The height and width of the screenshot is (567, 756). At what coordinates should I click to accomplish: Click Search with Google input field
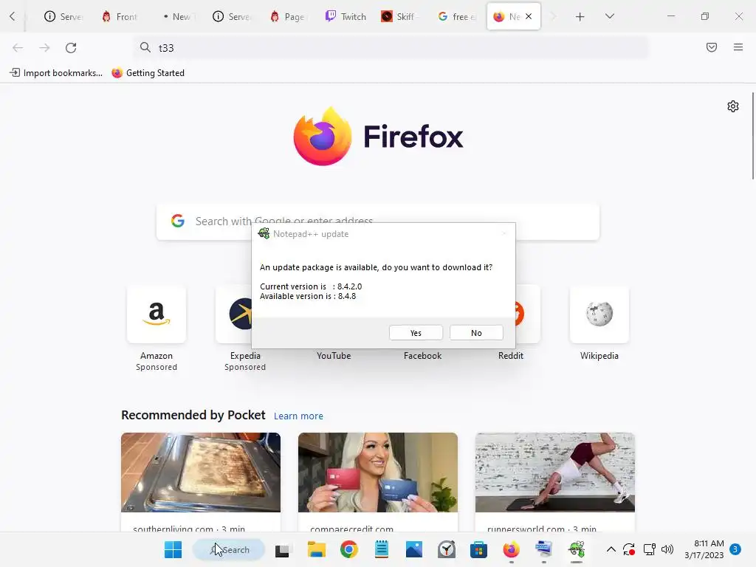[377, 221]
